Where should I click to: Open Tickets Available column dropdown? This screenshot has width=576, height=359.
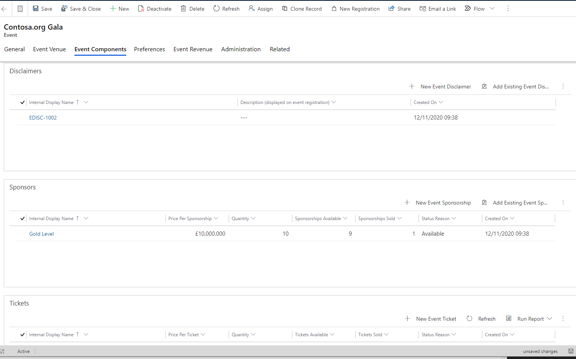coord(332,334)
